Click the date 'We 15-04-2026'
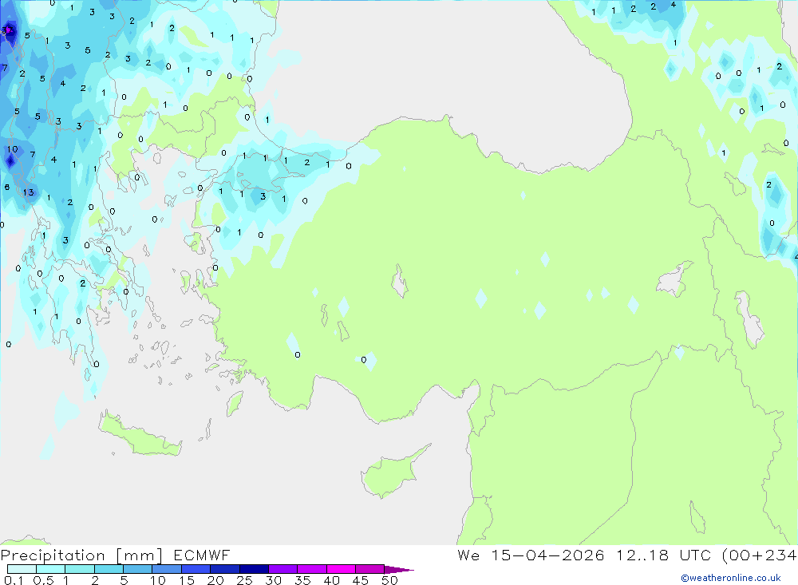Image resolution: width=798 pixels, height=585 pixels. tap(531, 555)
